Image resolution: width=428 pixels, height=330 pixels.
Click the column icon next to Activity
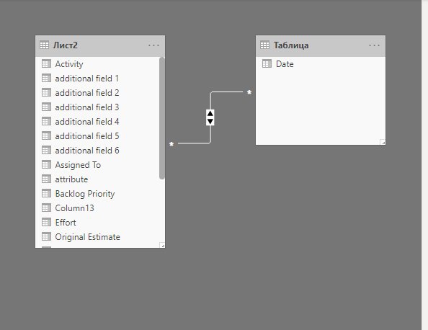click(46, 64)
